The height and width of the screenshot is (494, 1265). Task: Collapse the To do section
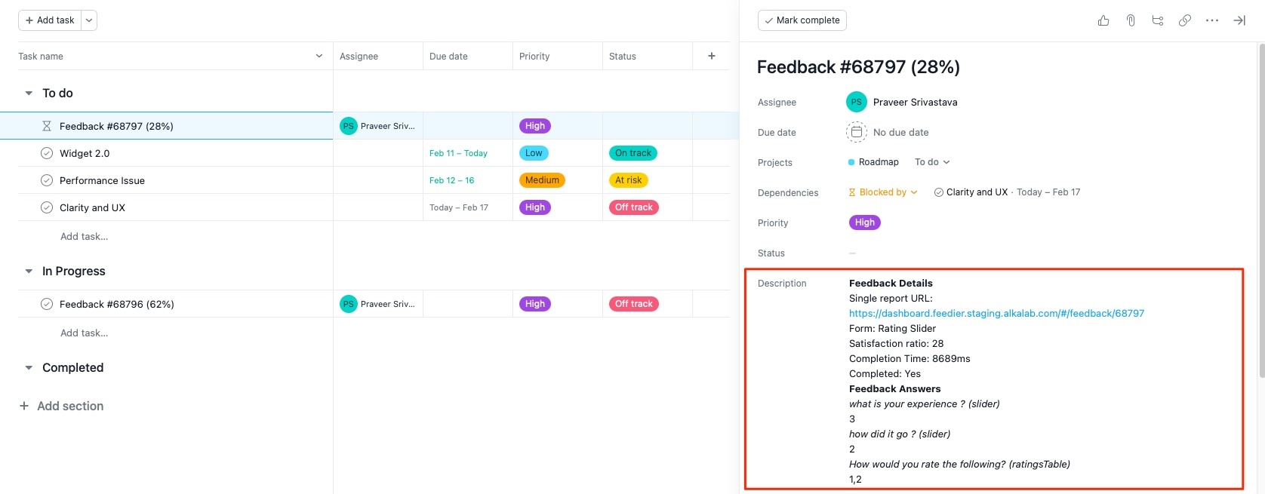[29, 93]
